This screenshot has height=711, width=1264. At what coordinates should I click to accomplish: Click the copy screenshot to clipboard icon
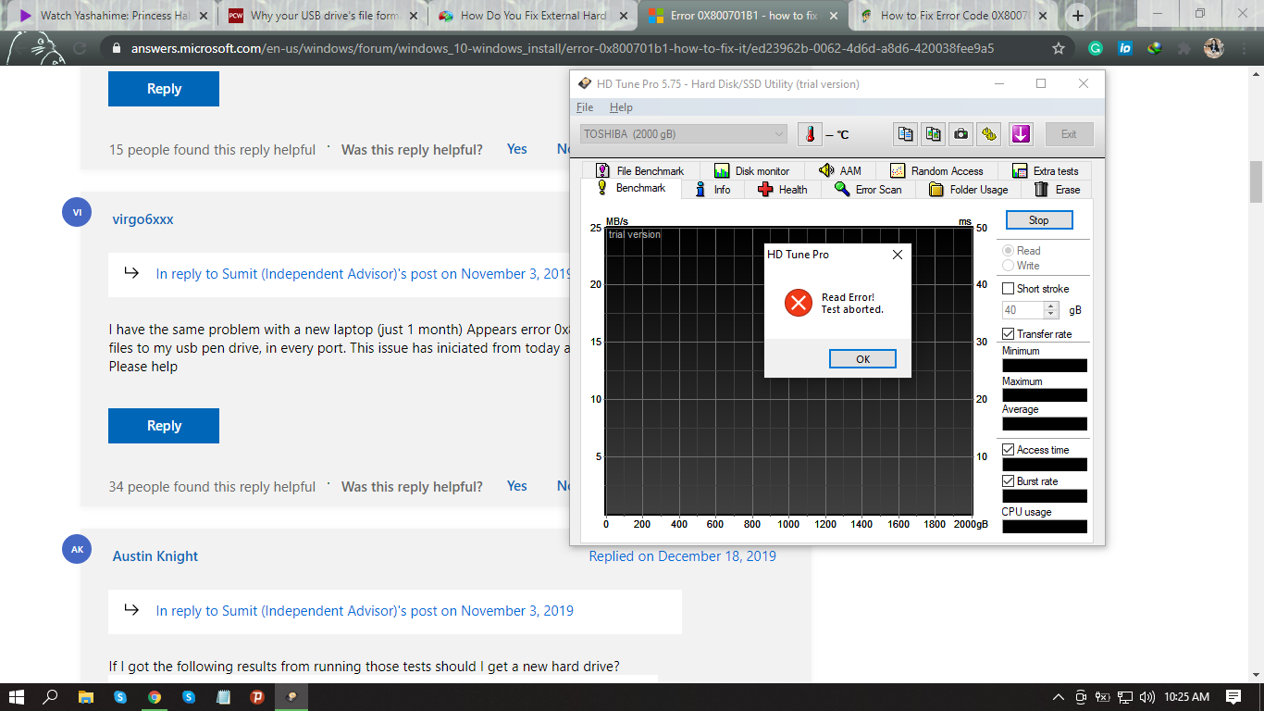coord(933,134)
